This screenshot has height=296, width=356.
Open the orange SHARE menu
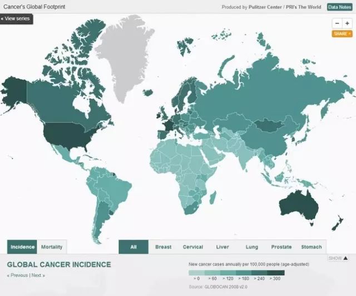point(342,34)
